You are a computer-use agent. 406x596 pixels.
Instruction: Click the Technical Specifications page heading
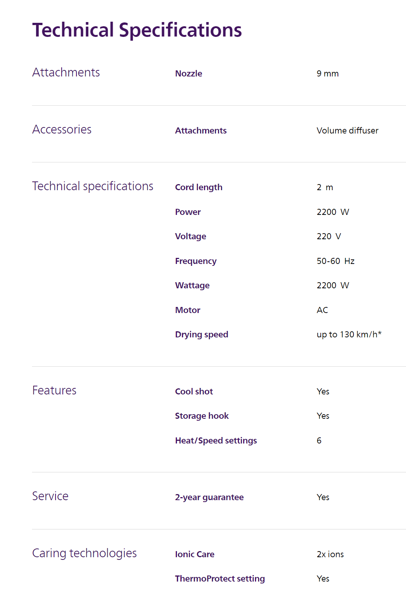click(x=137, y=30)
